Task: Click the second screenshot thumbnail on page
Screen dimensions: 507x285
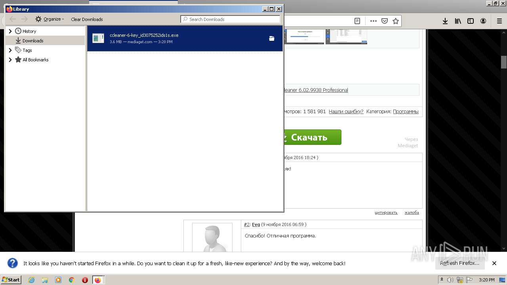Action: tap(346, 36)
